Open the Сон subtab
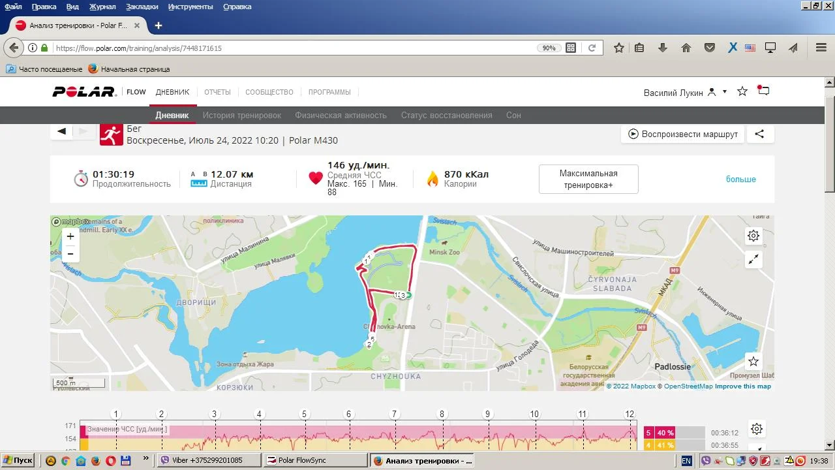This screenshot has width=835, height=470. point(513,115)
